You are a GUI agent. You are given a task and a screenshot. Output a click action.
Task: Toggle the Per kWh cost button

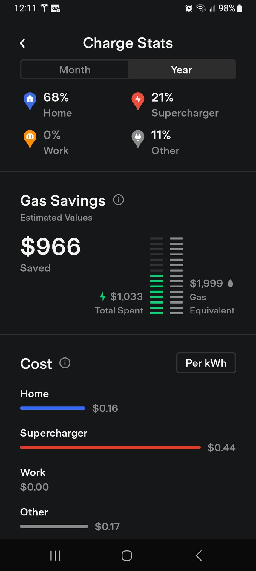click(206, 363)
